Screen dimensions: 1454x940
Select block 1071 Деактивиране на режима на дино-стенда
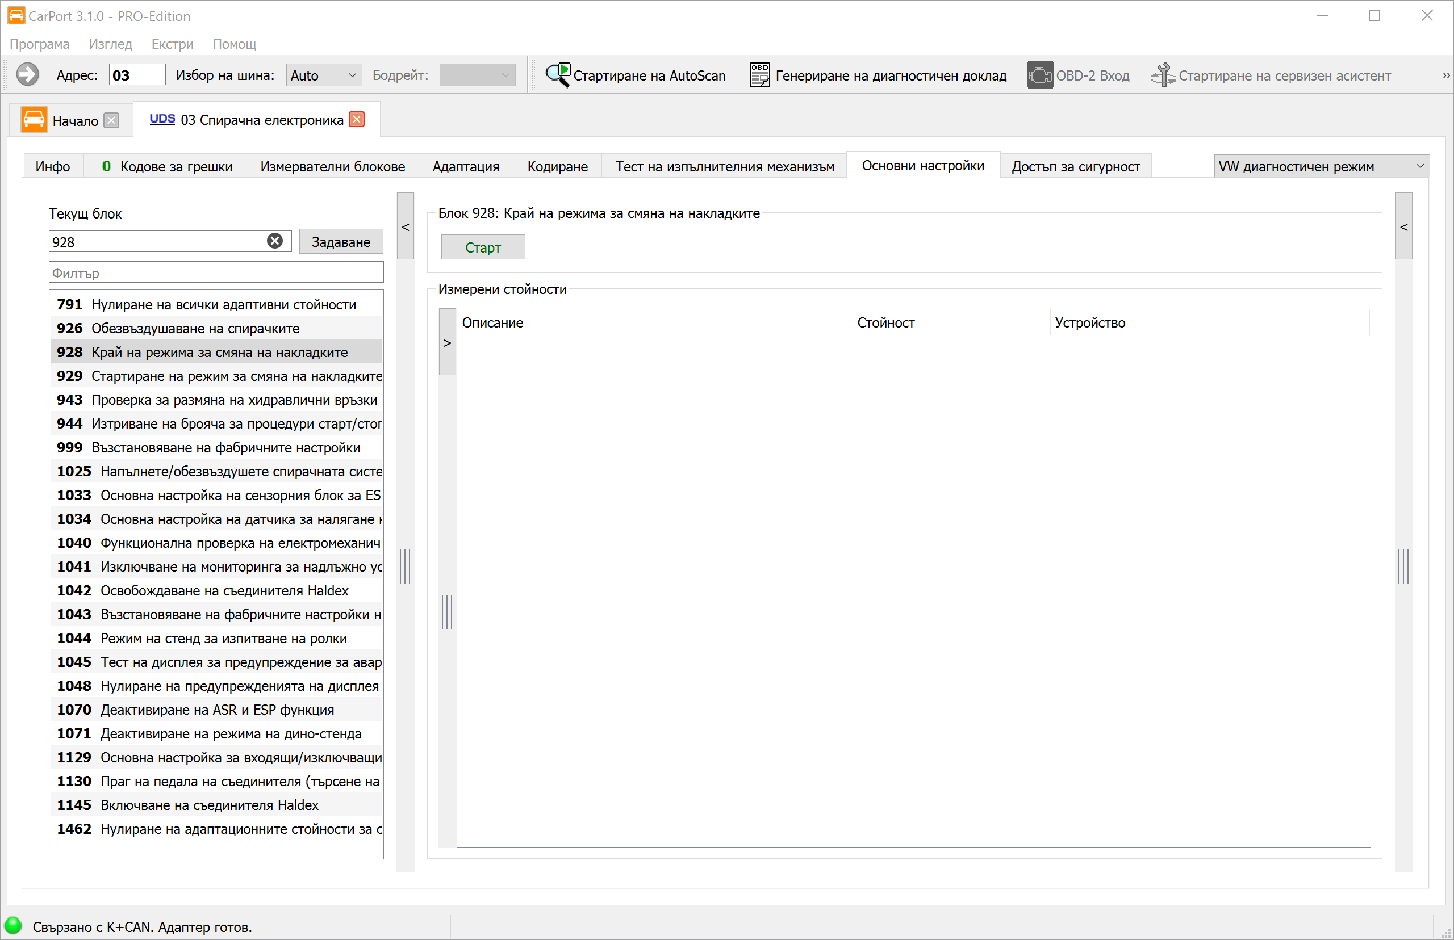[x=217, y=732]
